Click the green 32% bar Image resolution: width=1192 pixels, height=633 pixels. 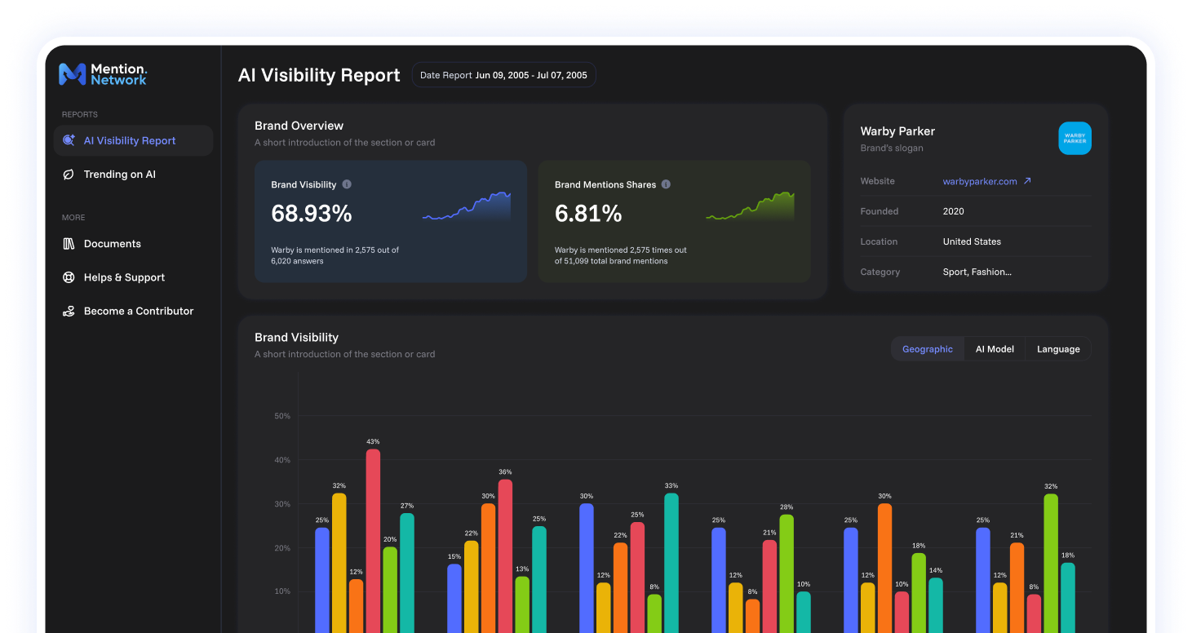1051,564
